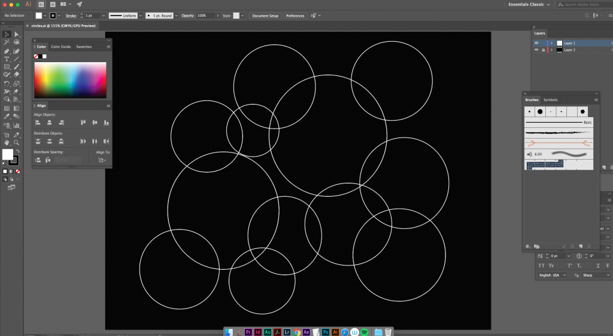Set paint mode to solid Color
Image resolution: width=613 pixels, height=336 pixels.
5,172
